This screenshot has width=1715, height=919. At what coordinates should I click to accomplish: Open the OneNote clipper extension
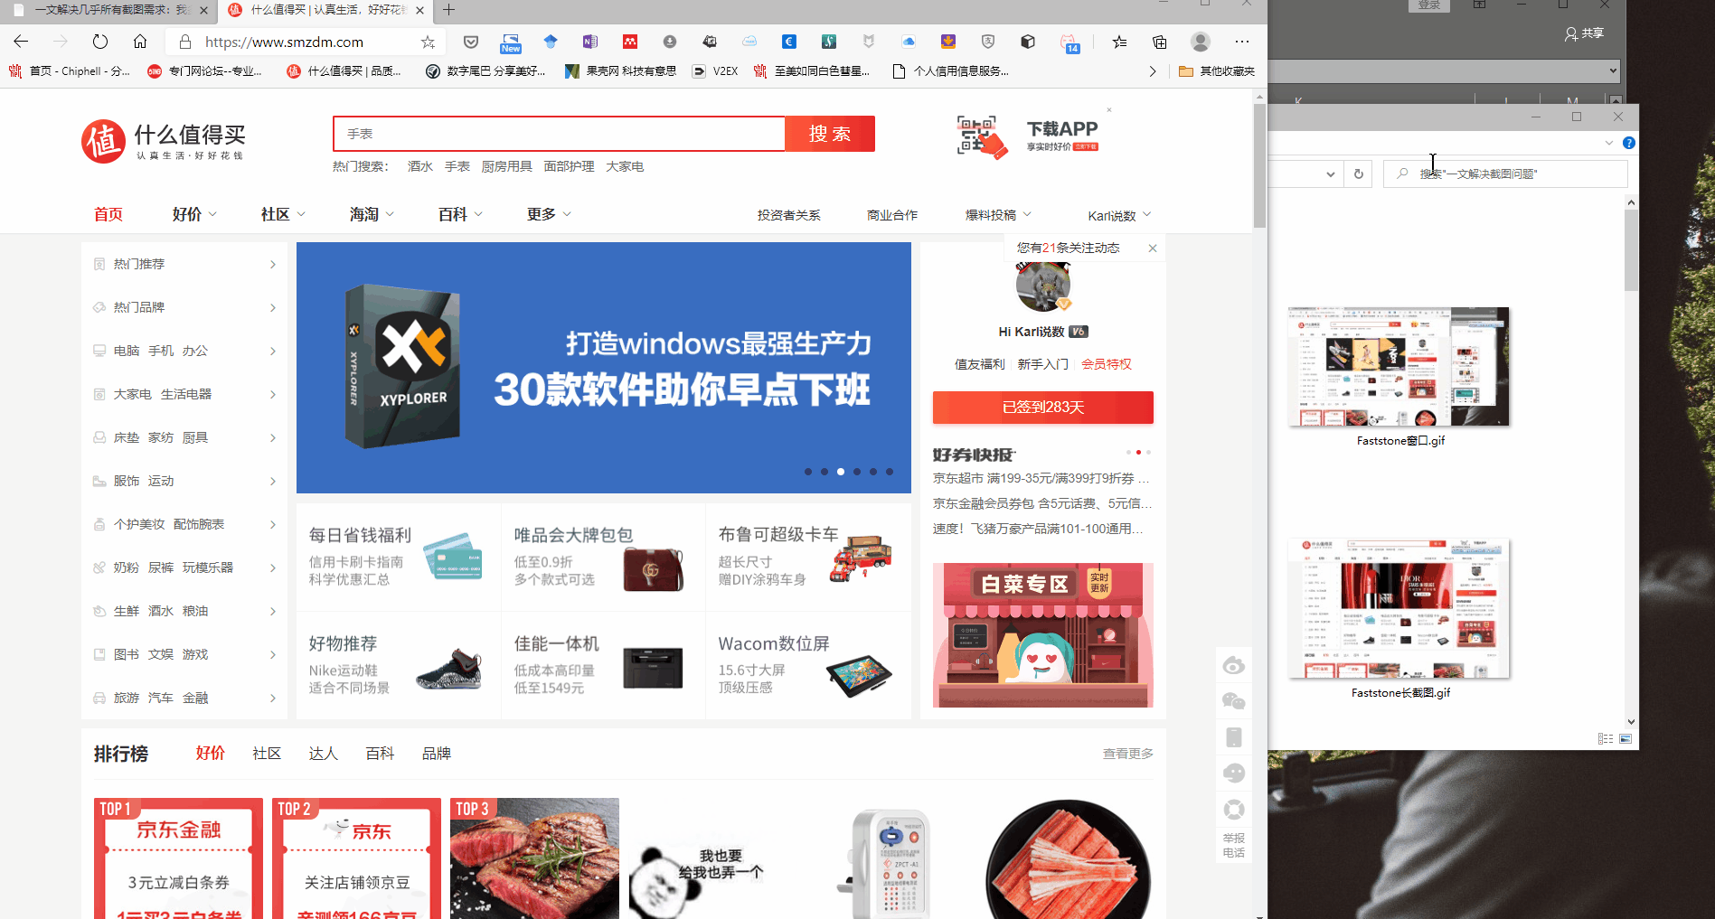tap(590, 42)
